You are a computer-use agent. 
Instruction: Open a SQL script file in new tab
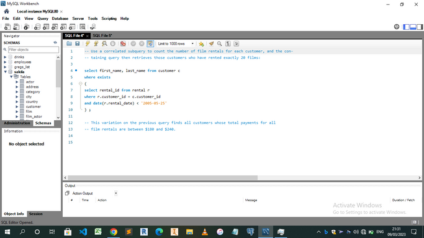point(16,27)
